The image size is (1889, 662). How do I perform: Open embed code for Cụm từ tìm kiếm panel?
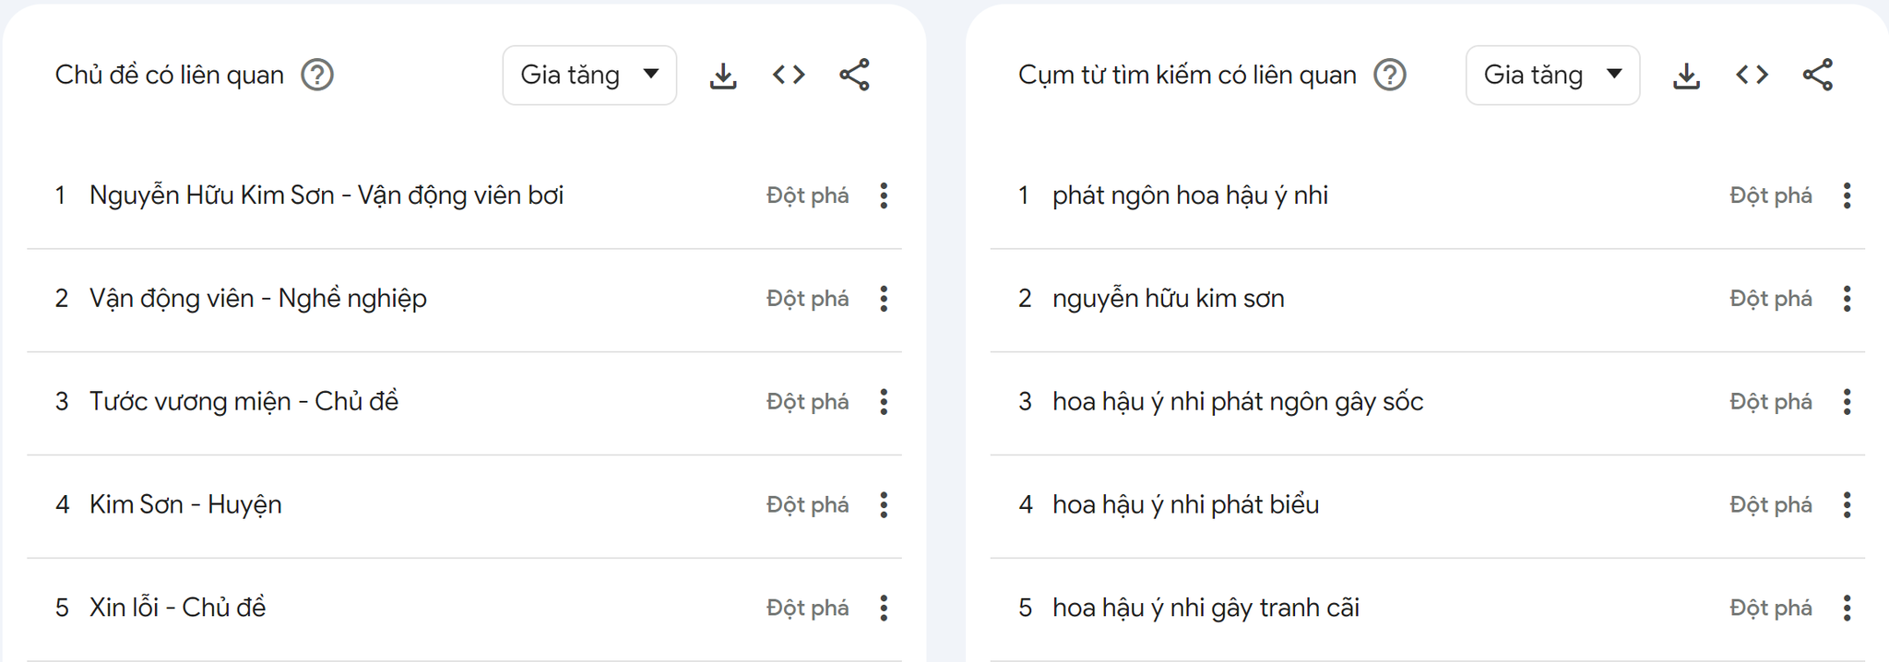(x=1752, y=75)
